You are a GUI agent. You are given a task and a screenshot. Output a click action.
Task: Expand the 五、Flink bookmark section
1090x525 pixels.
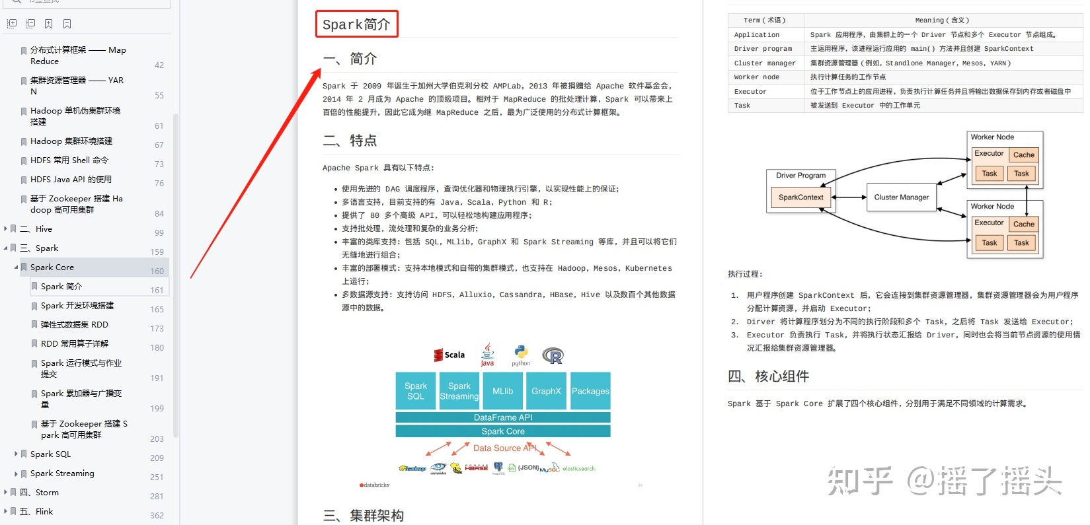[5, 511]
